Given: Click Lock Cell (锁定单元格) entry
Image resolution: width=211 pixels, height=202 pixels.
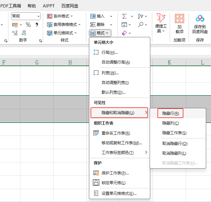Looking at the screenshot, I should coord(119,183).
